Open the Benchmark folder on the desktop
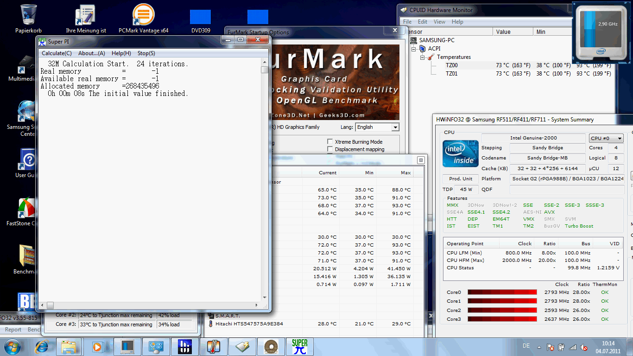The width and height of the screenshot is (633, 356). tap(25, 260)
